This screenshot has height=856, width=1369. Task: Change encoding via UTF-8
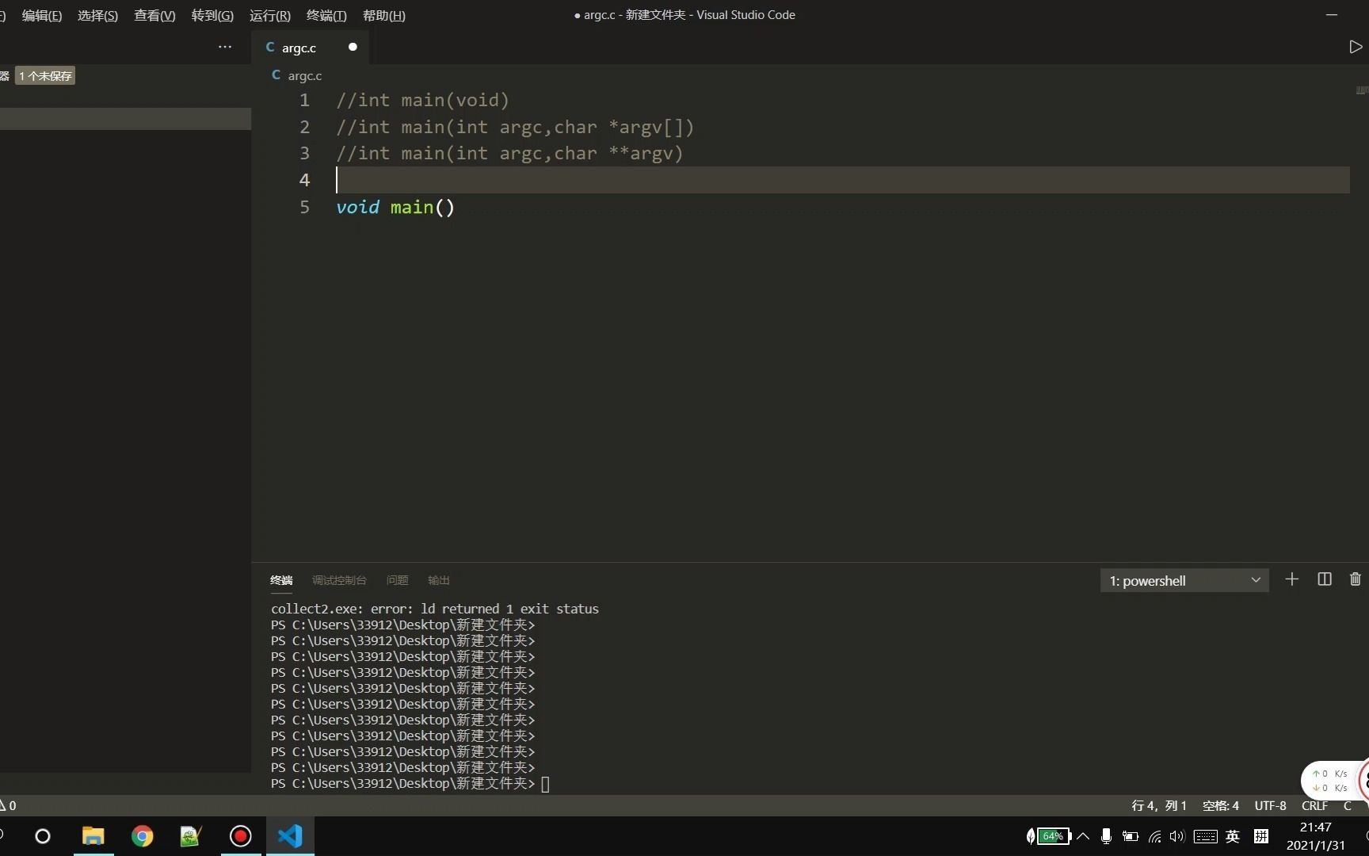(1270, 805)
